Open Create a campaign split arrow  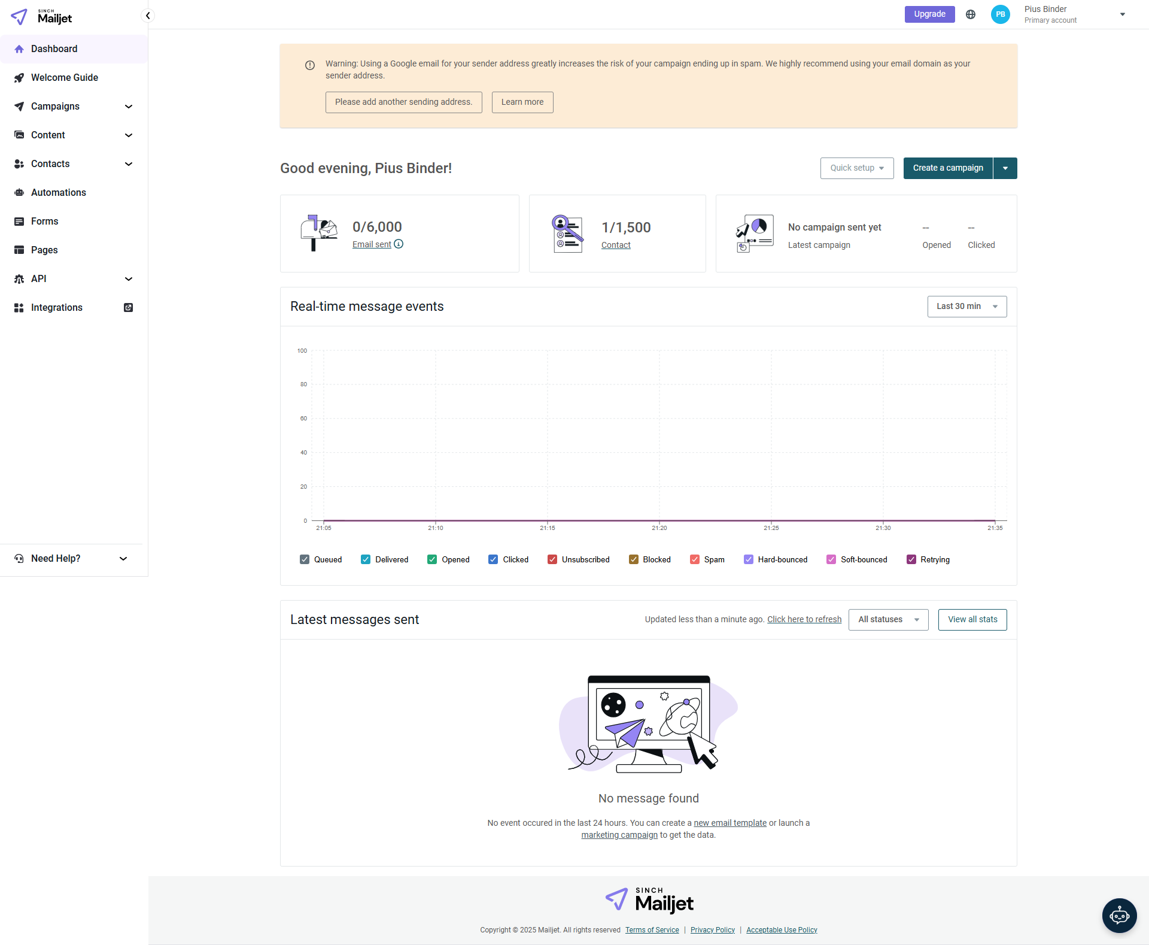[1005, 168]
